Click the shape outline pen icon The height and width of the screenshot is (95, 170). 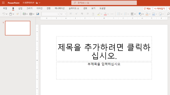click(x=154, y=14)
